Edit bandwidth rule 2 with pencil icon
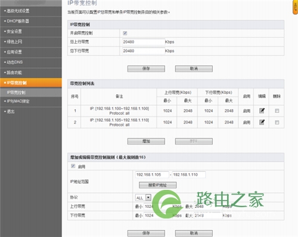The width and height of the screenshot is (298, 237). pyautogui.click(x=262, y=122)
